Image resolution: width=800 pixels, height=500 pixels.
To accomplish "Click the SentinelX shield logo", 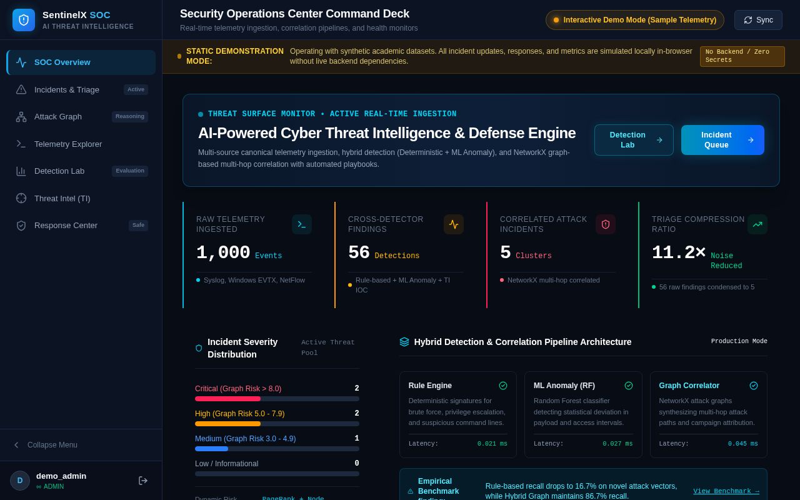I will coord(24,20).
